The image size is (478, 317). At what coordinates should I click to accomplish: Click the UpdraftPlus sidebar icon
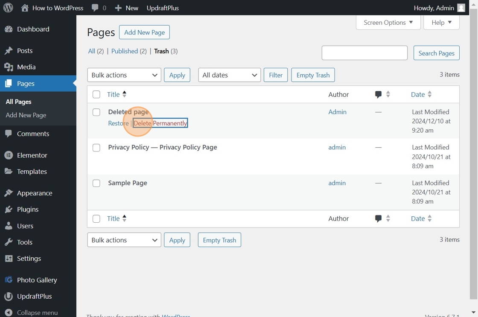pos(9,296)
